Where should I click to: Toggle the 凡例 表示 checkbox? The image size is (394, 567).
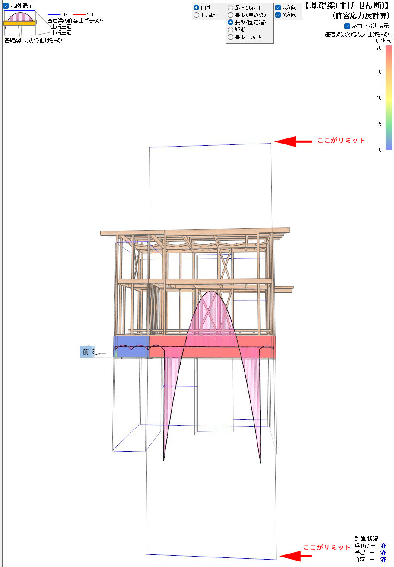pos(6,6)
